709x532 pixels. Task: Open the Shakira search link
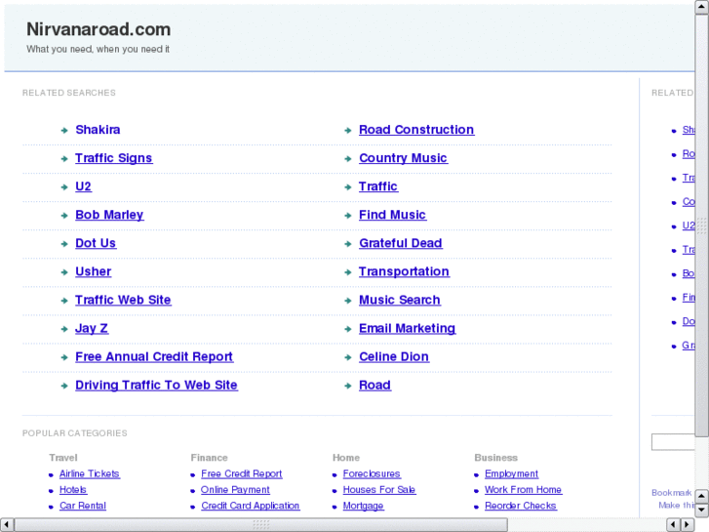[x=98, y=130]
